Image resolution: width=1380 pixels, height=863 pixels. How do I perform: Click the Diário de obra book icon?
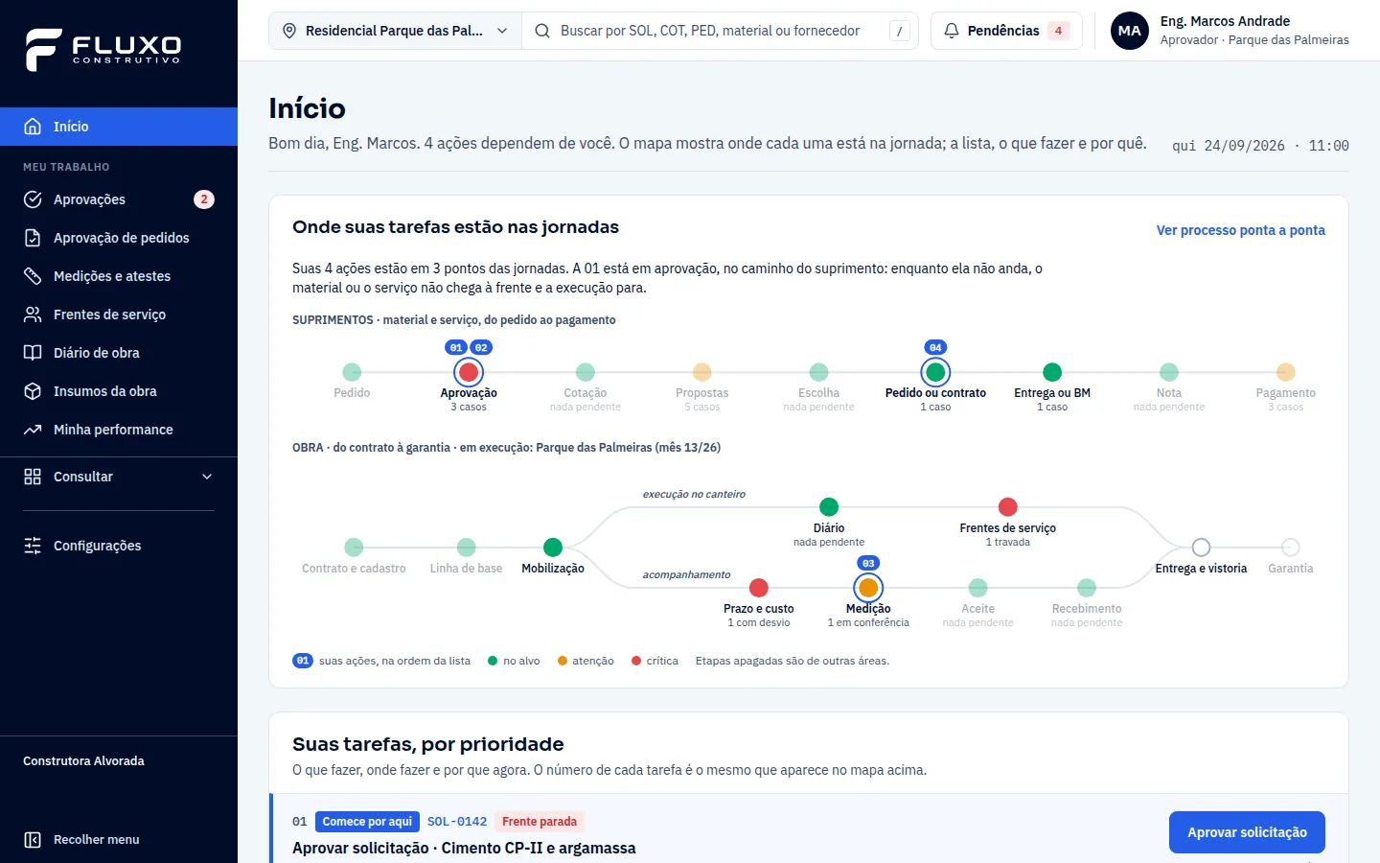(33, 353)
